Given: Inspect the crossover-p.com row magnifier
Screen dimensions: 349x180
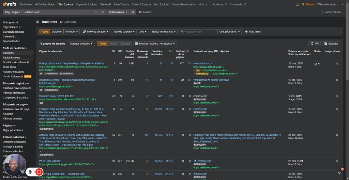Looking at the screenshot, I should [x=337, y=109].
